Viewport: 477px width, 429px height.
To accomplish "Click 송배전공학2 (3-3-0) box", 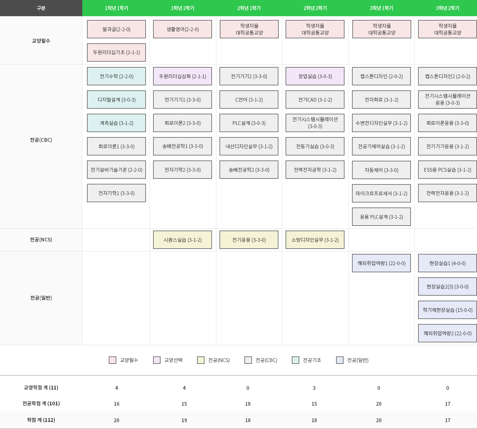I will coord(249,170).
